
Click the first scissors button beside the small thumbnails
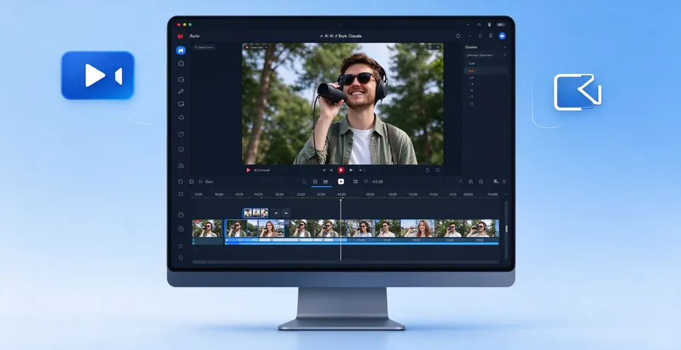pos(276,213)
